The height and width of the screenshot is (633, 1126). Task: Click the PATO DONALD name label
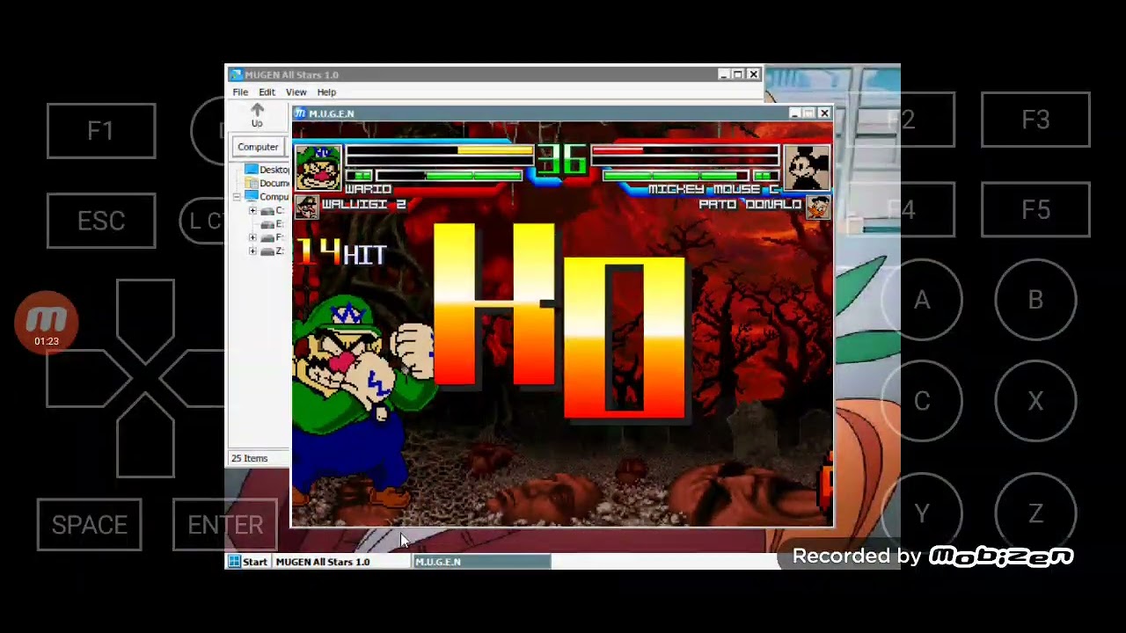(x=749, y=204)
